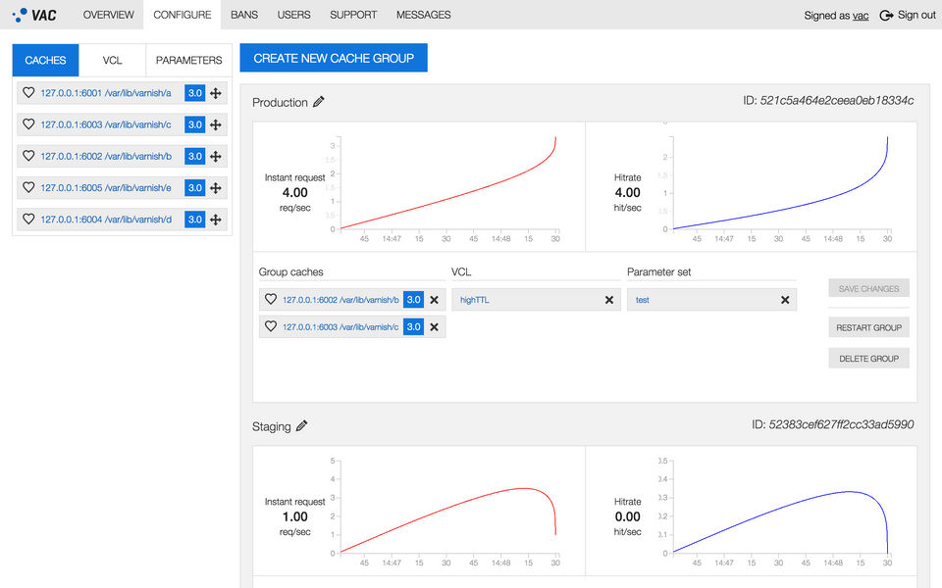Open the OVERVIEW menu
Viewport: 942px width, 588px height.
click(x=108, y=15)
